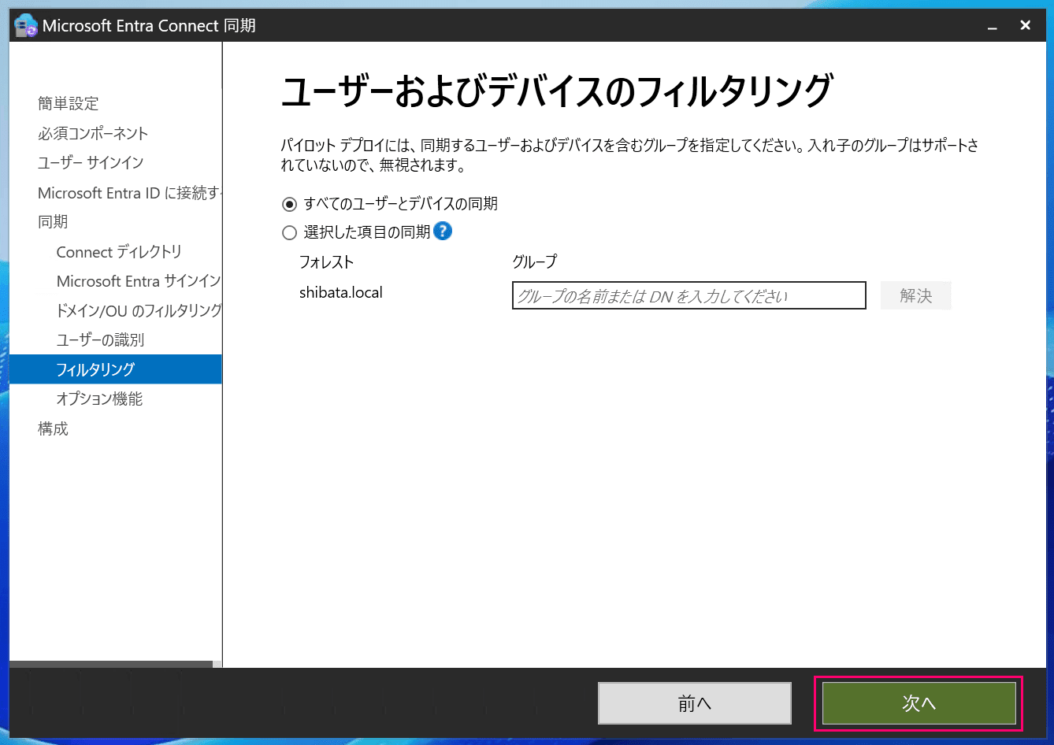Open 構成 step in the sidebar
1054x745 pixels.
coord(53,429)
